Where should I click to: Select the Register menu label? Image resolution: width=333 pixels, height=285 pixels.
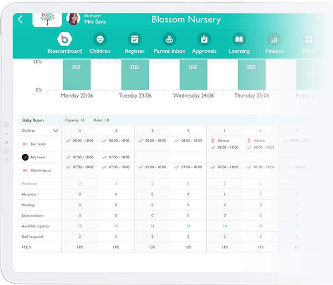point(135,51)
